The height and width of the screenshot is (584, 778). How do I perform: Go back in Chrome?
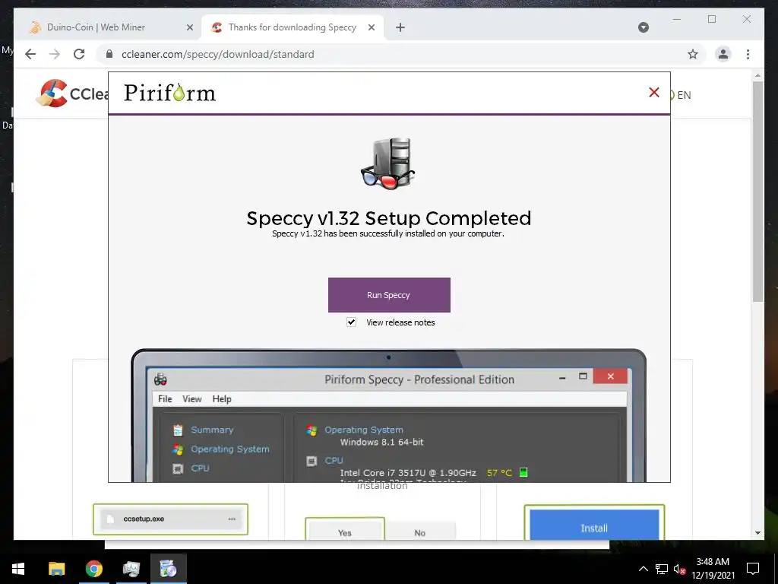pos(30,54)
